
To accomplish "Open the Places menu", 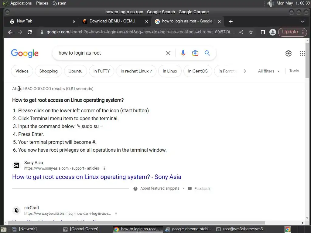I will click(42, 3).
